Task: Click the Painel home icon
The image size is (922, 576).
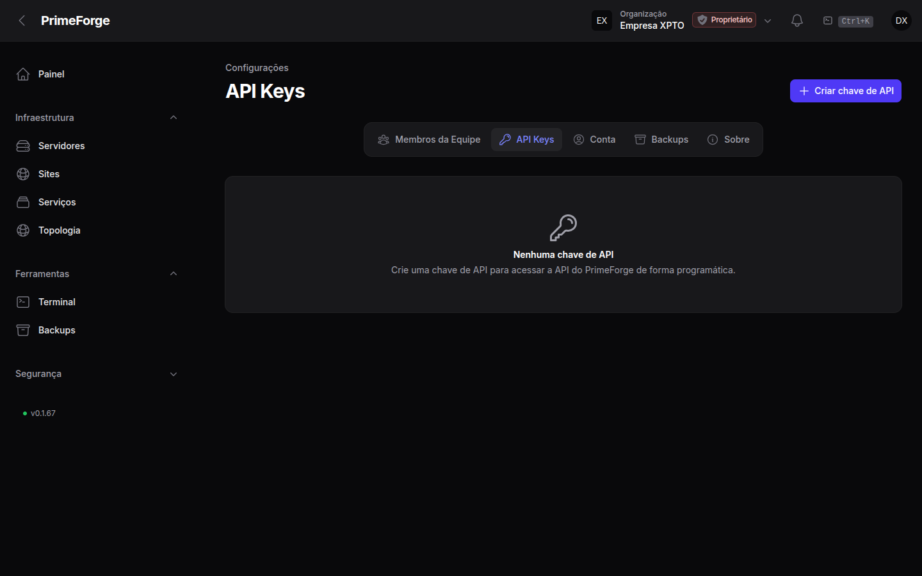Action: (23, 74)
